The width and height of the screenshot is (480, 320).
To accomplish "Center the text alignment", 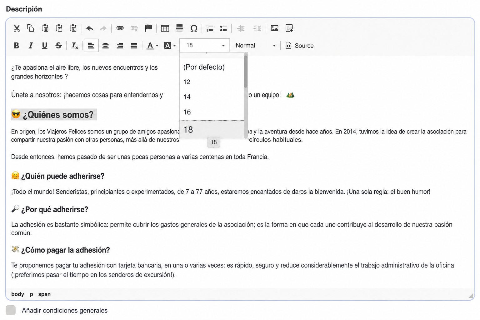I will pyautogui.click(x=106, y=46).
